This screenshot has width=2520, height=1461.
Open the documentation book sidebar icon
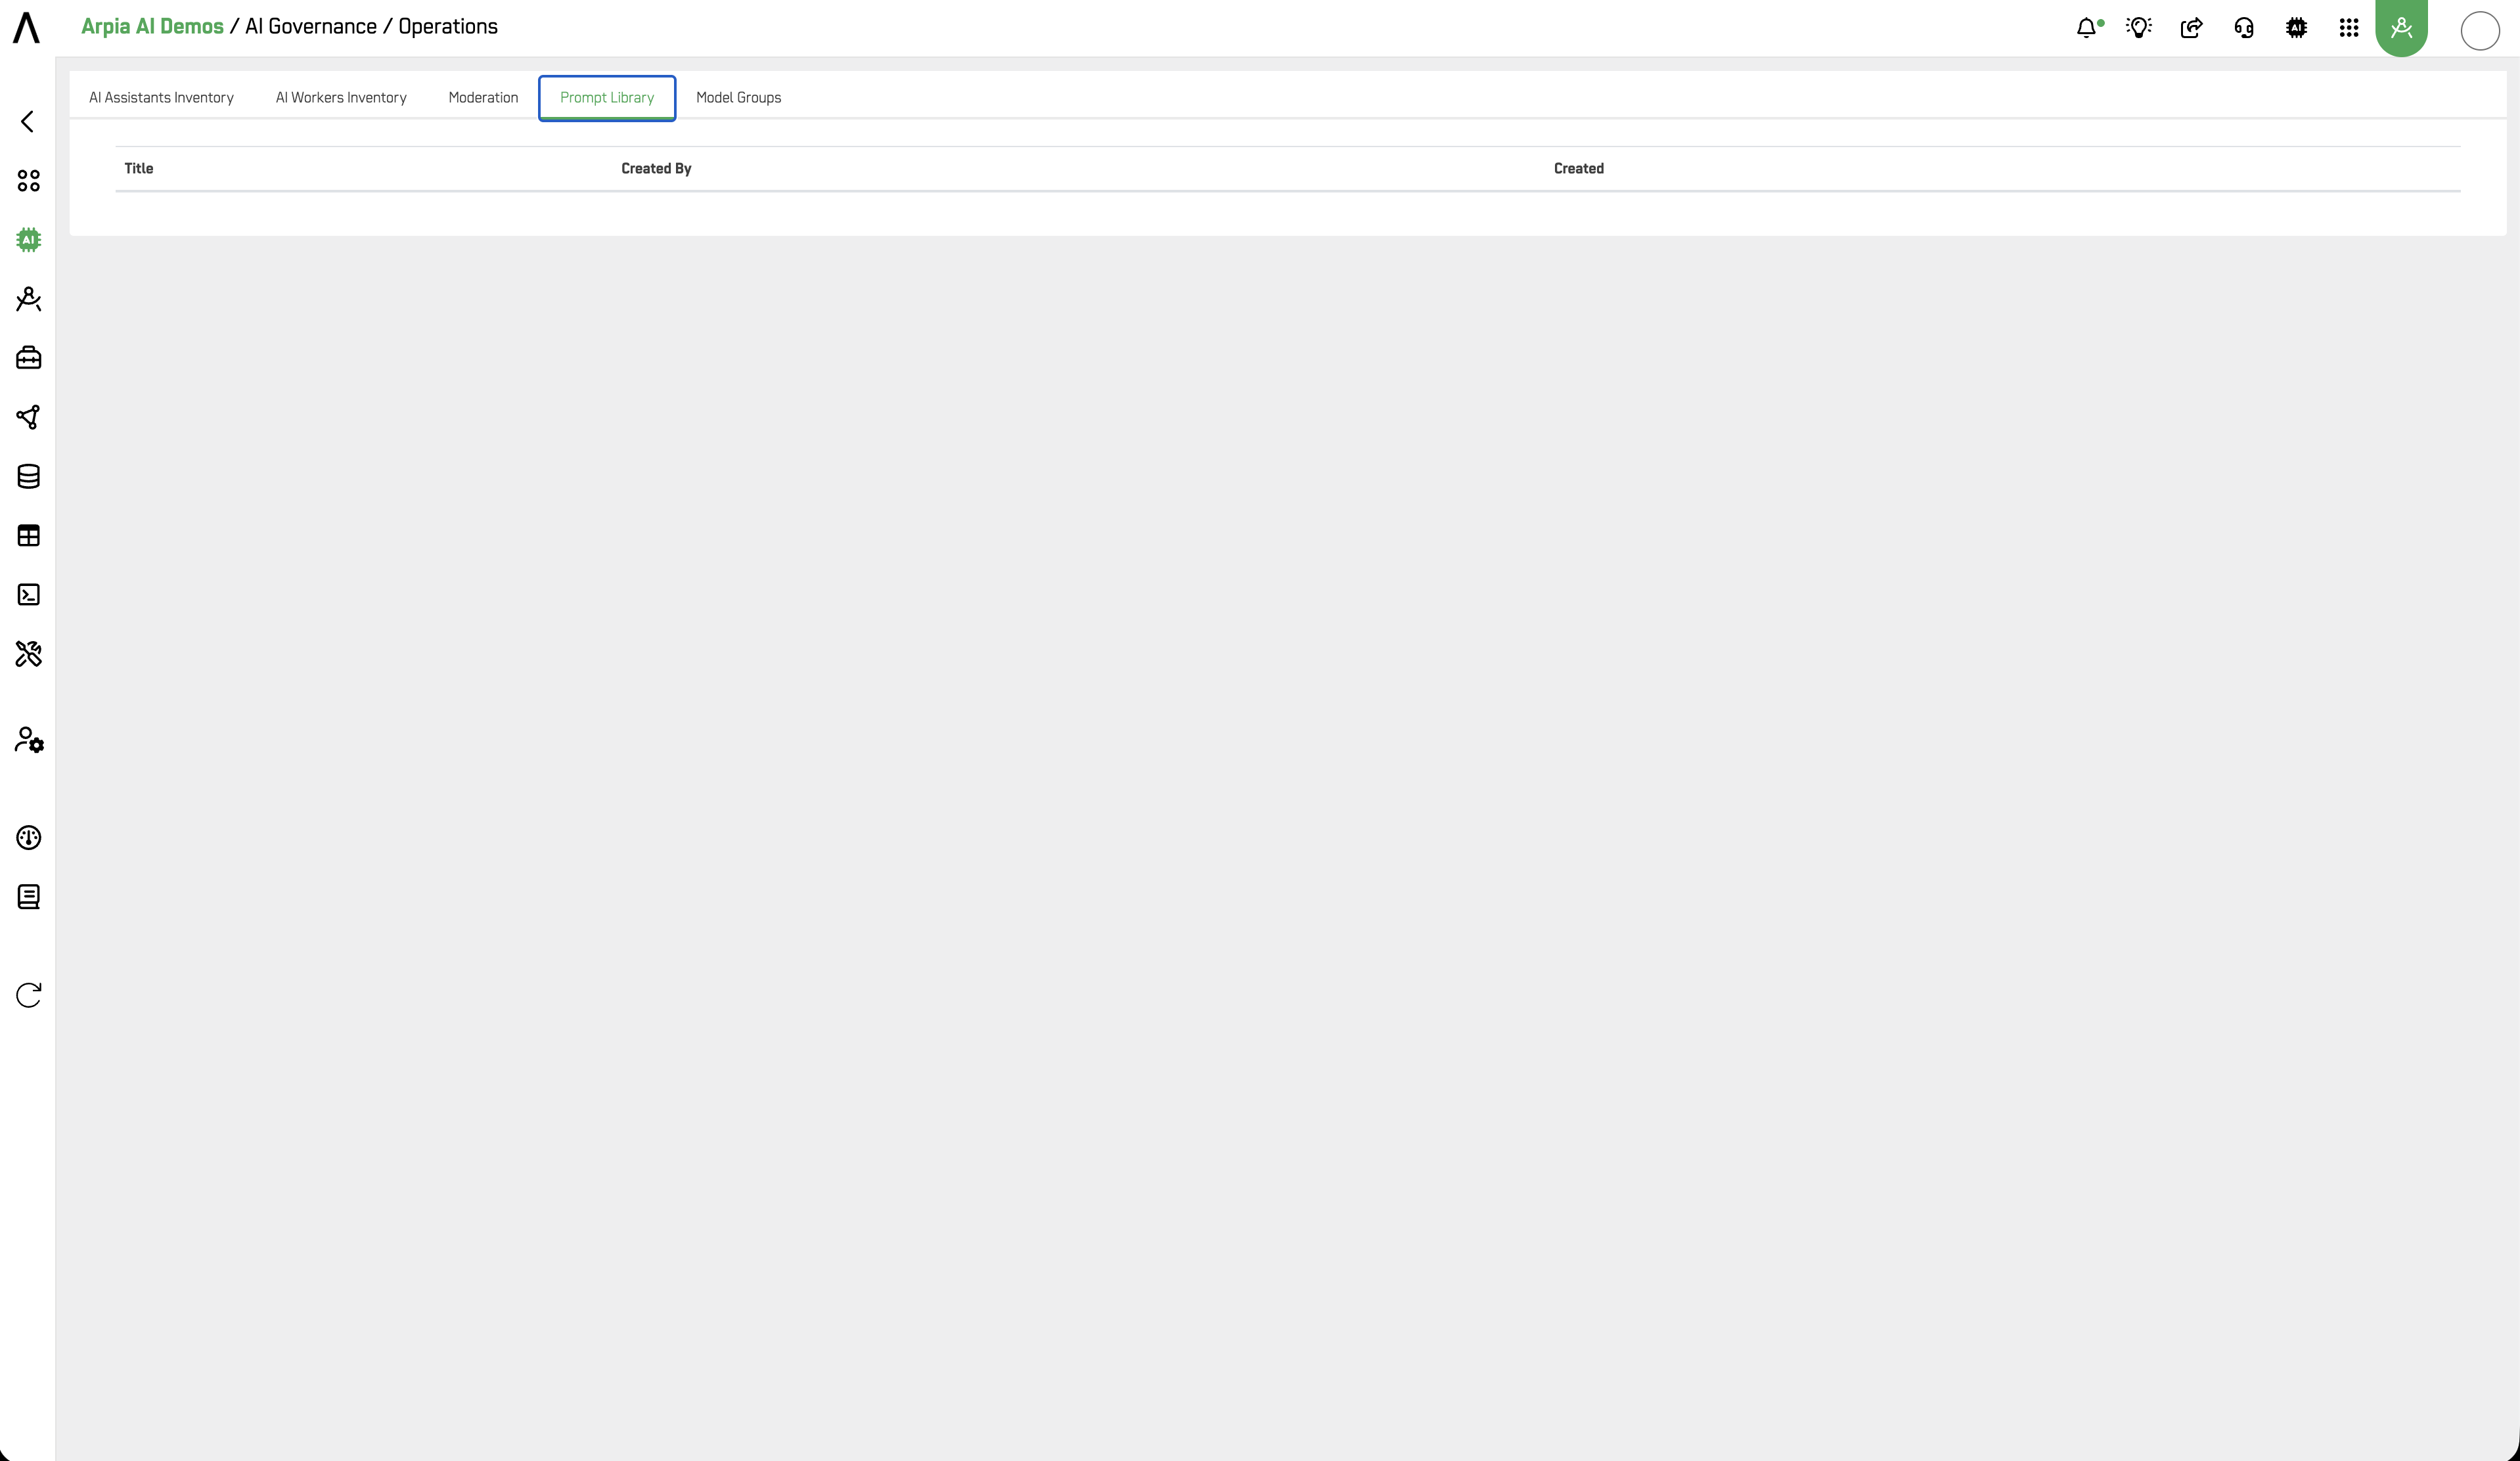click(28, 896)
